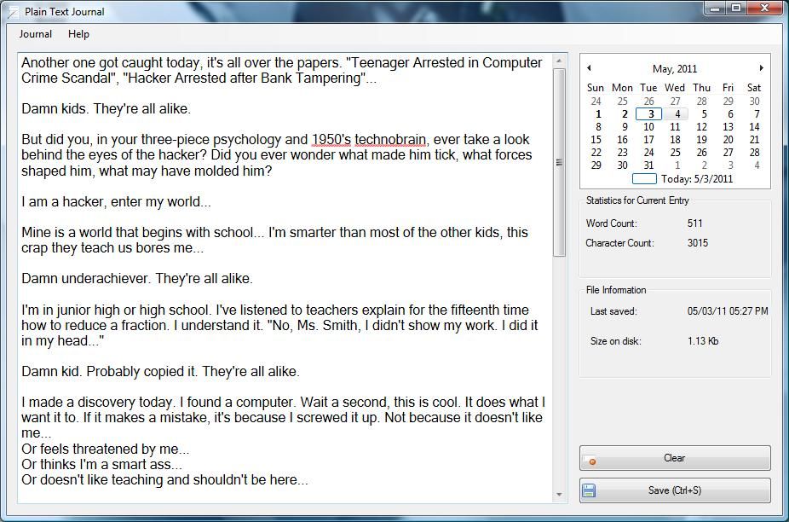The height and width of the screenshot is (522, 789).
Task: Click the line 'I am a hacker, enter my world...'
Action: click(116, 201)
